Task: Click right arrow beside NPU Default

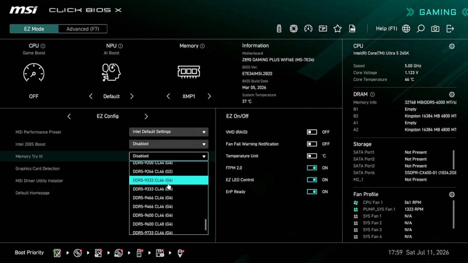Action: pos(132,96)
